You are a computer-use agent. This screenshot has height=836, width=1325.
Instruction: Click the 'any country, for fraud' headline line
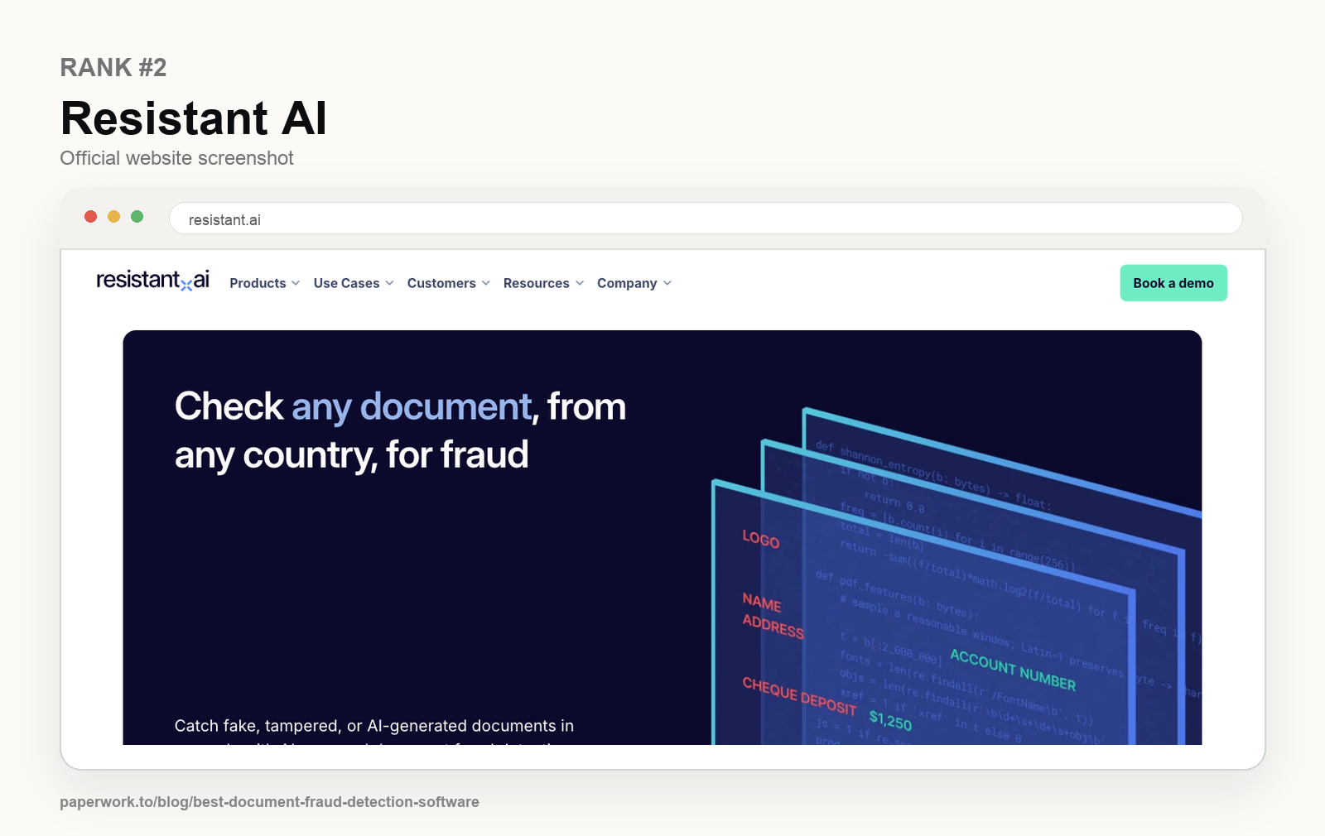coord(351,455)
